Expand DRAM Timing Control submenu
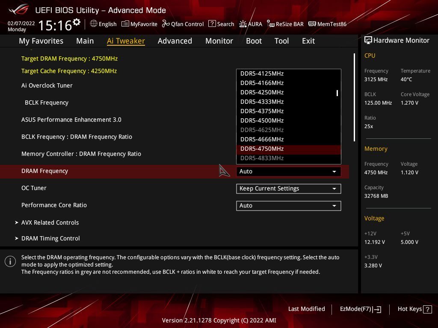Viewport: 438px width, 328px height. pyautogui.click(x=50, y=238)
